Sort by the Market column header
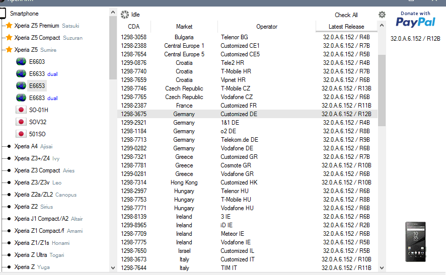The image size is (446, 275). point(184,27)
